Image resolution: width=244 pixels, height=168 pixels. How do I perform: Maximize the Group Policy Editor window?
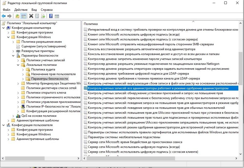click(226, 3)
